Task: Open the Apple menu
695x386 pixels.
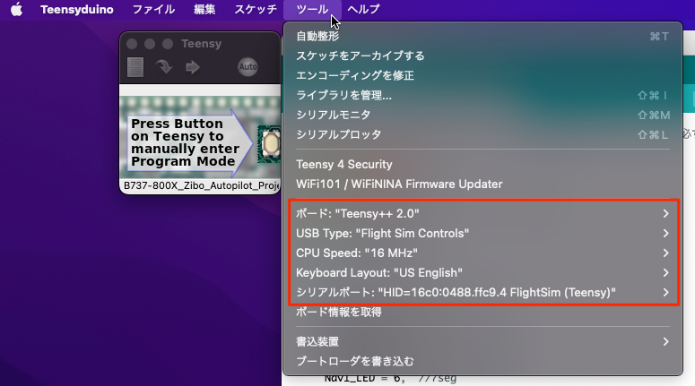Action: 16,9
